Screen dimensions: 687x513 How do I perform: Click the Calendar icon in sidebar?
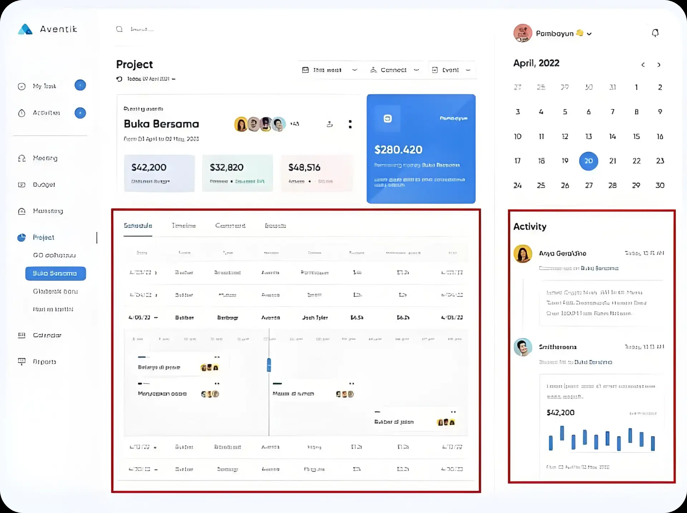point(22,335)
